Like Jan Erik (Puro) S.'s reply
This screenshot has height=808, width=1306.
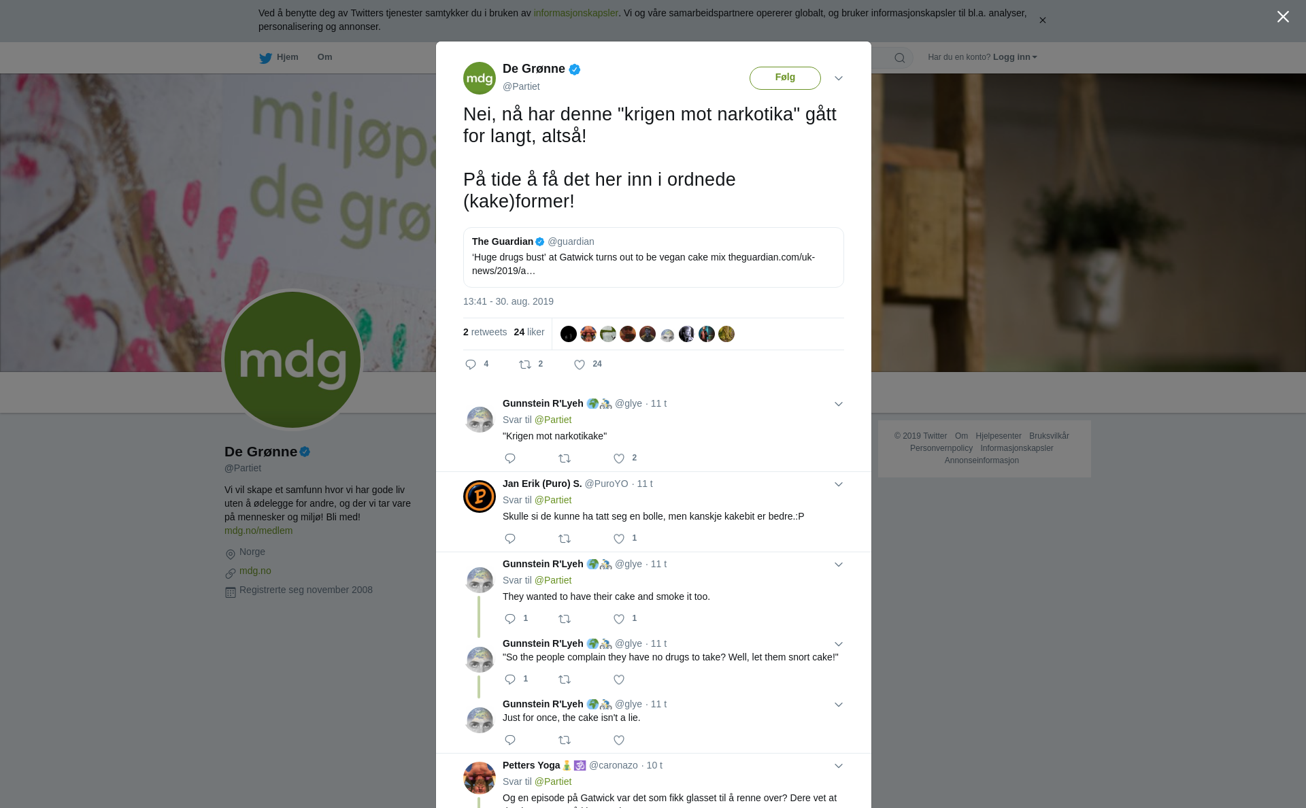[619, 539]
